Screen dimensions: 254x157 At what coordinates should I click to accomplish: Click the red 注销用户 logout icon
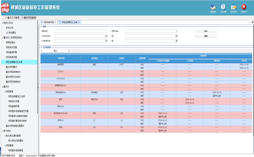point(244,7)
